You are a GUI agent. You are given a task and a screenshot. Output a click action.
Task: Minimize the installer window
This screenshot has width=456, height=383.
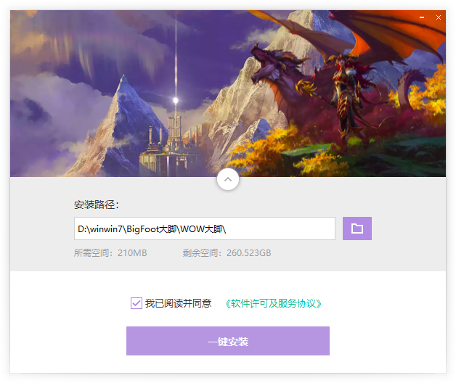[x=422, y=17]
